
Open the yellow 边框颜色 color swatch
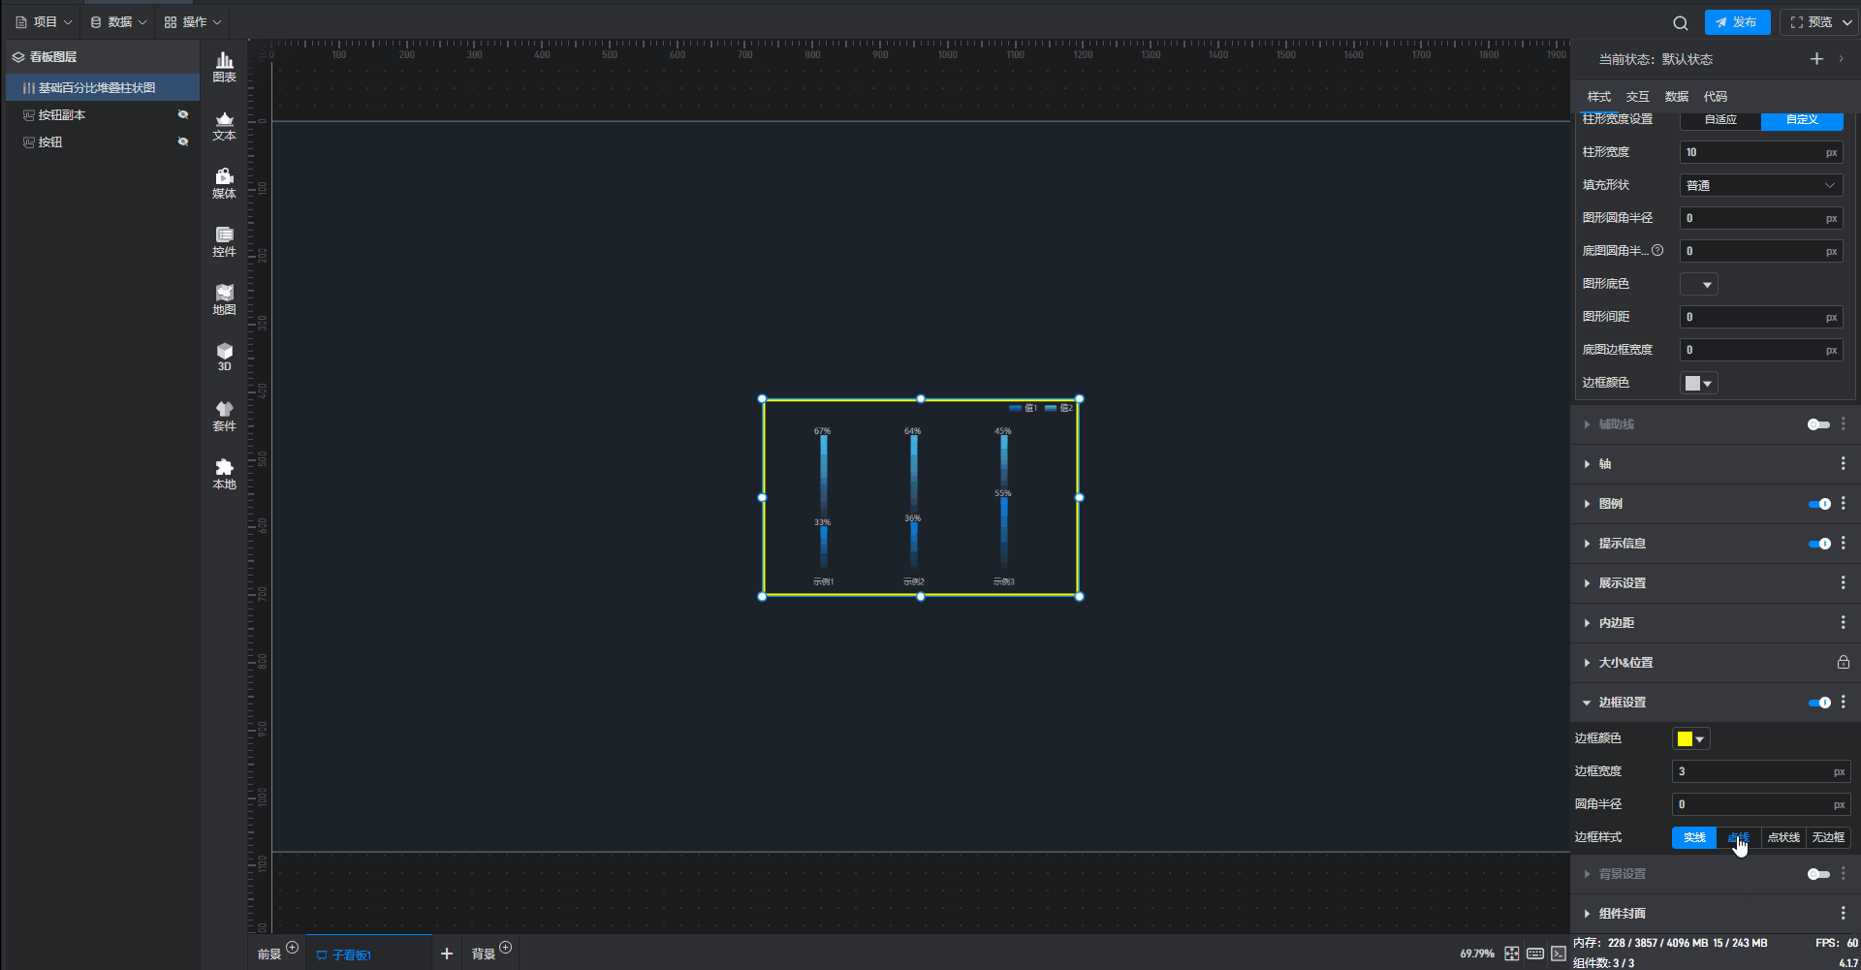[1690, 738]
